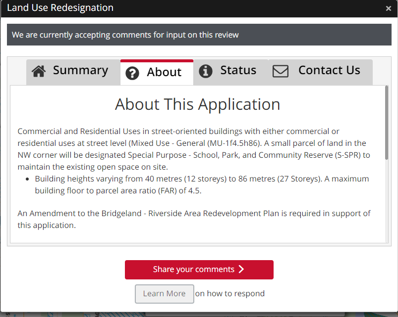Click the About This Application heading
The image size is (398, 317).
coord(197,104)
